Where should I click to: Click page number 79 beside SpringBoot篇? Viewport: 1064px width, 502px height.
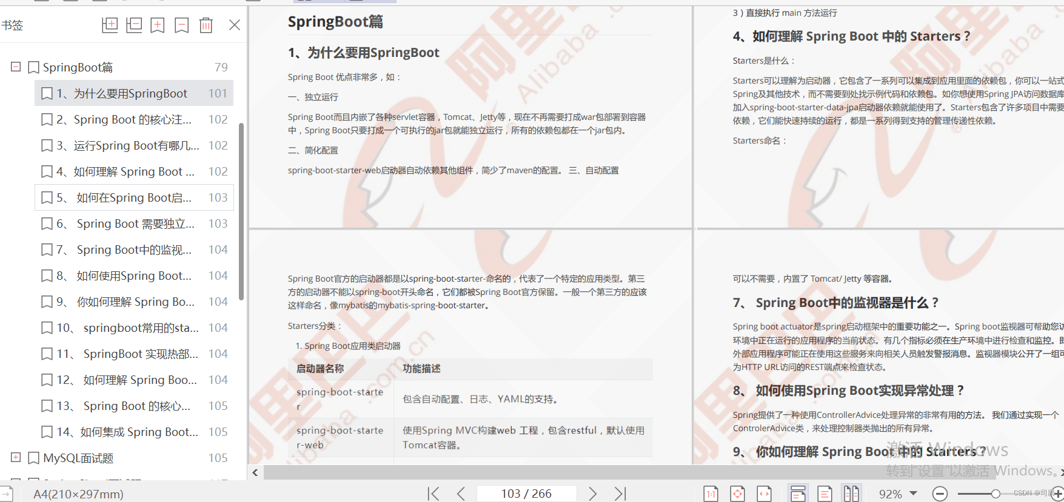coord(221,67)
